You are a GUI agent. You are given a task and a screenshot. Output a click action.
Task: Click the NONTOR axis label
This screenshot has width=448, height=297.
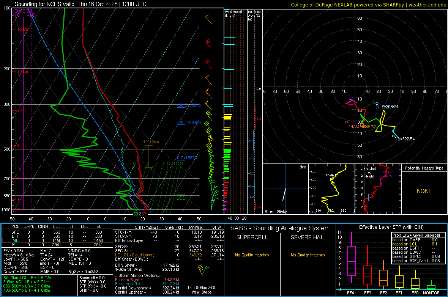[x=431, y=293]
